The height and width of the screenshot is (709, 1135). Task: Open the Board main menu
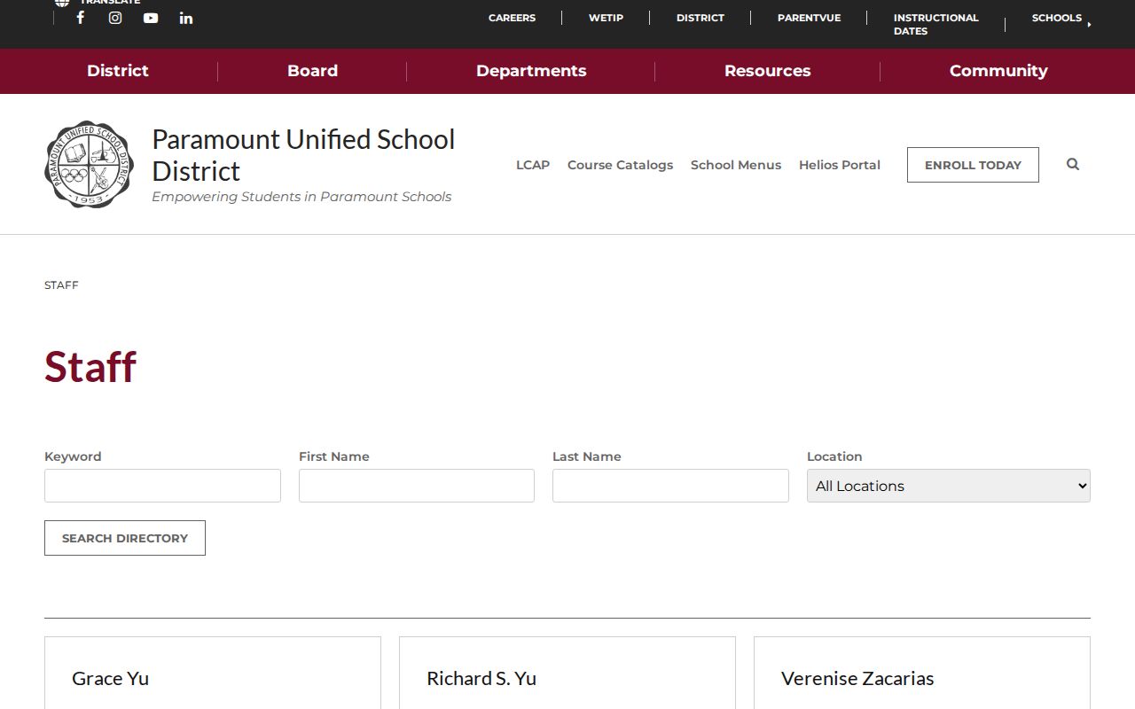[312, 71]
